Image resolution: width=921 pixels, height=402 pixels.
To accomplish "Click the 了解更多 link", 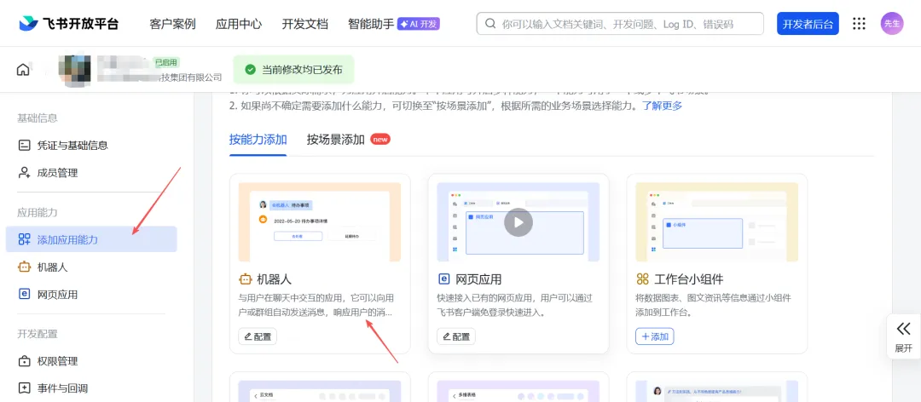I will coord(662,106).
